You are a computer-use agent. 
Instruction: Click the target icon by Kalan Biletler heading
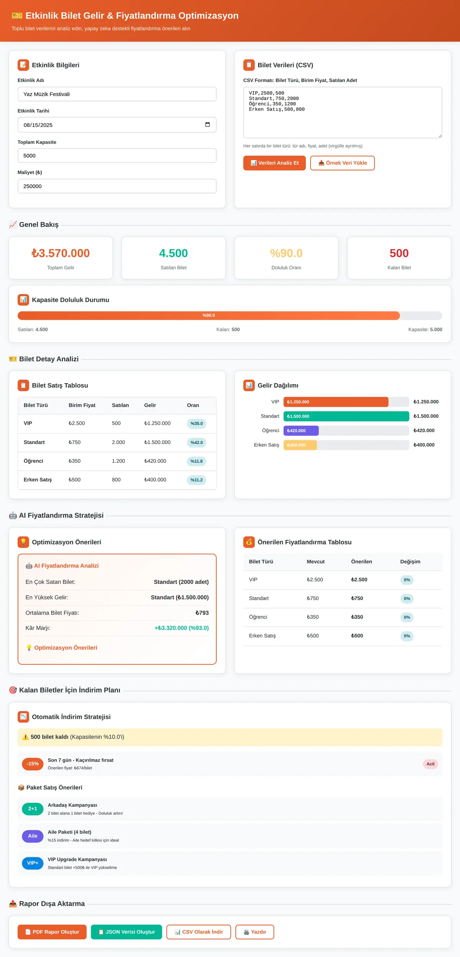click(x=13, y=690)
